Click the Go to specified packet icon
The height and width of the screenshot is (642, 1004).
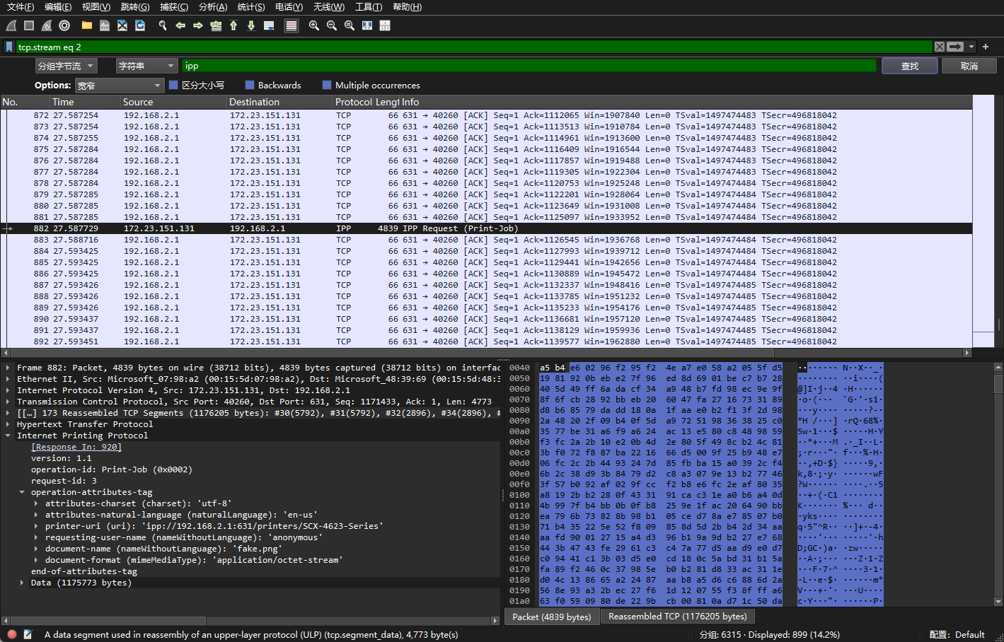tap(216, 25)
